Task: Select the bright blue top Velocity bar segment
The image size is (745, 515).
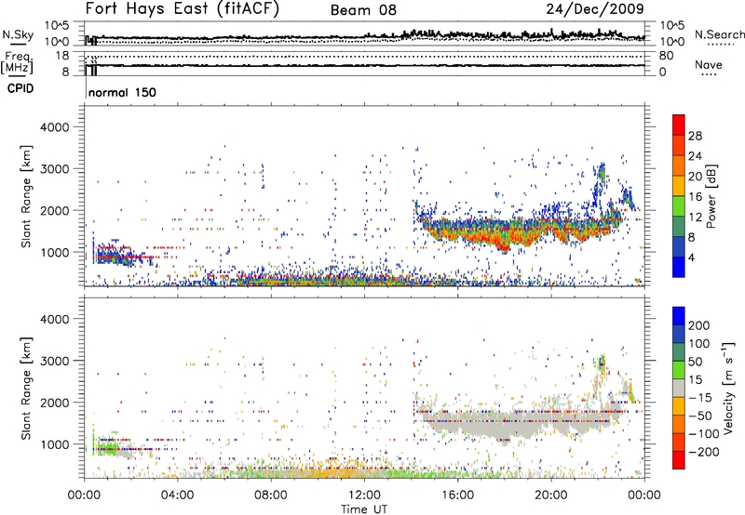Action: click(679, 316)
